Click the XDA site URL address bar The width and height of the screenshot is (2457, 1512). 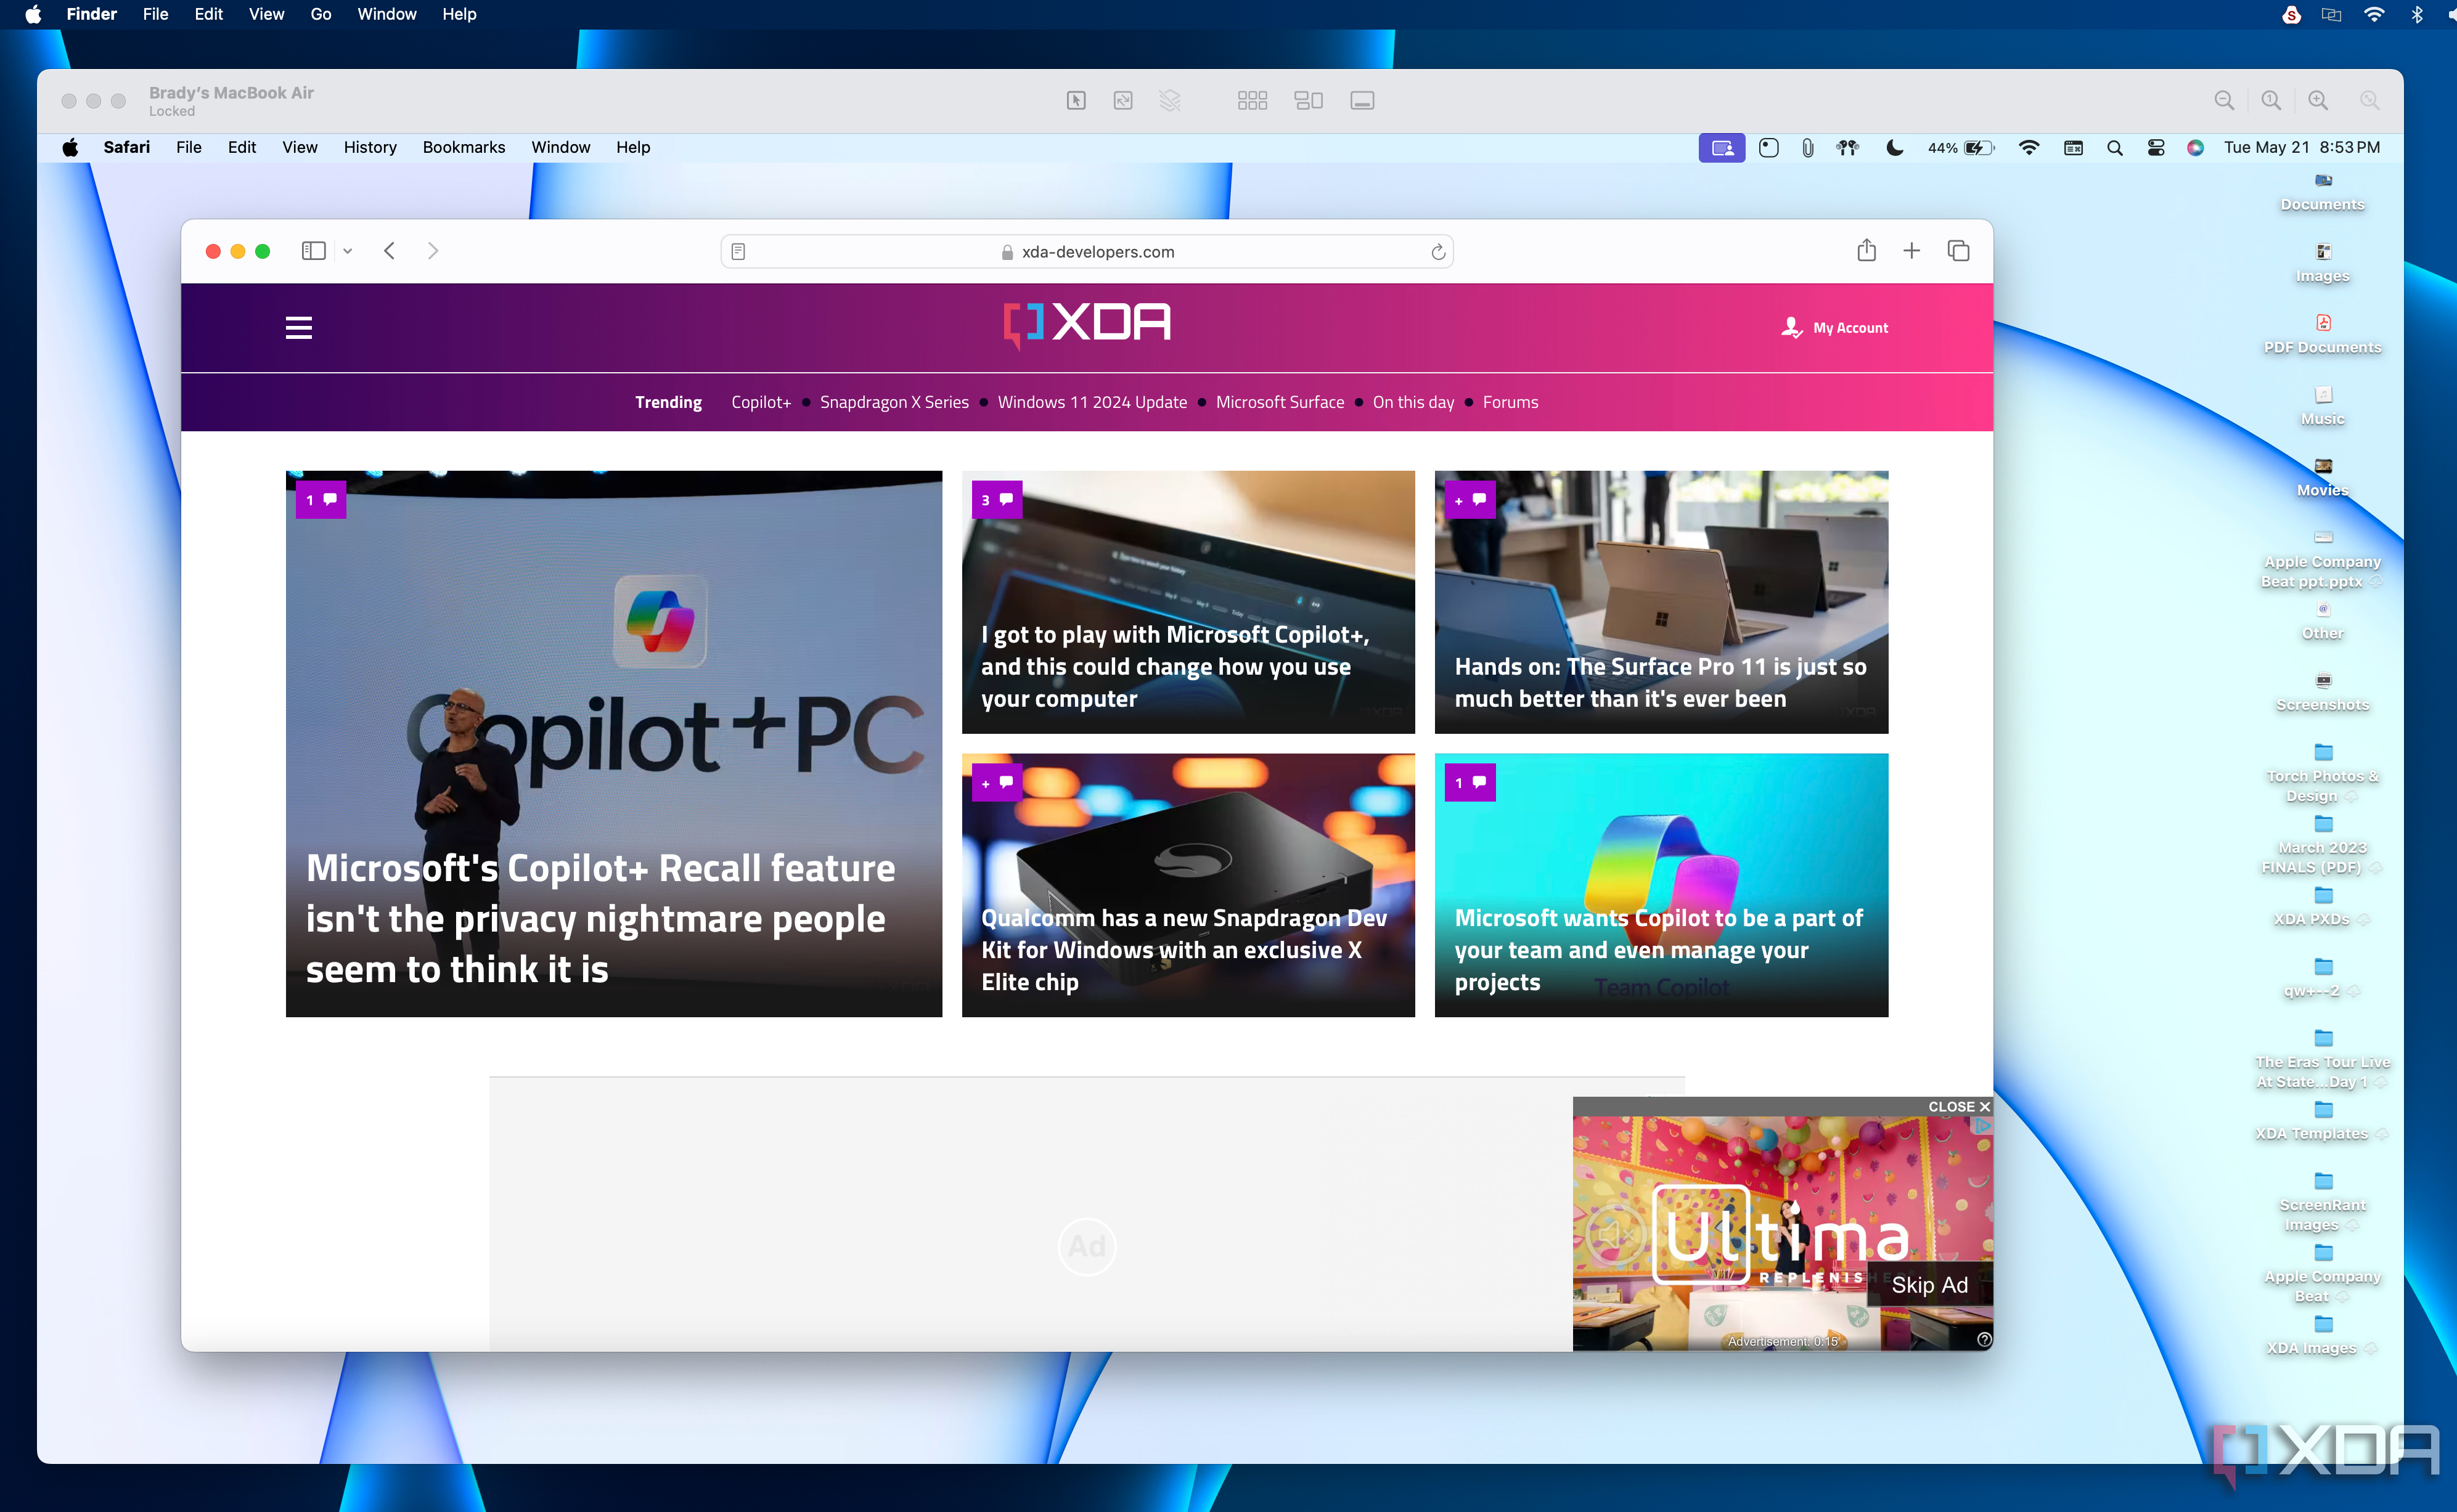[x=1090, y=251]
